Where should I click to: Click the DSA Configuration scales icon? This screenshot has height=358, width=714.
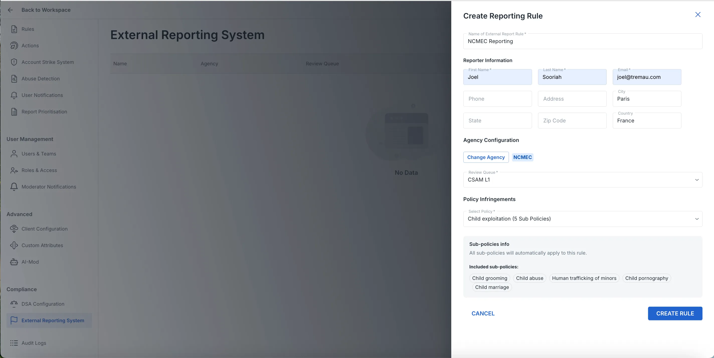[14, 304]
